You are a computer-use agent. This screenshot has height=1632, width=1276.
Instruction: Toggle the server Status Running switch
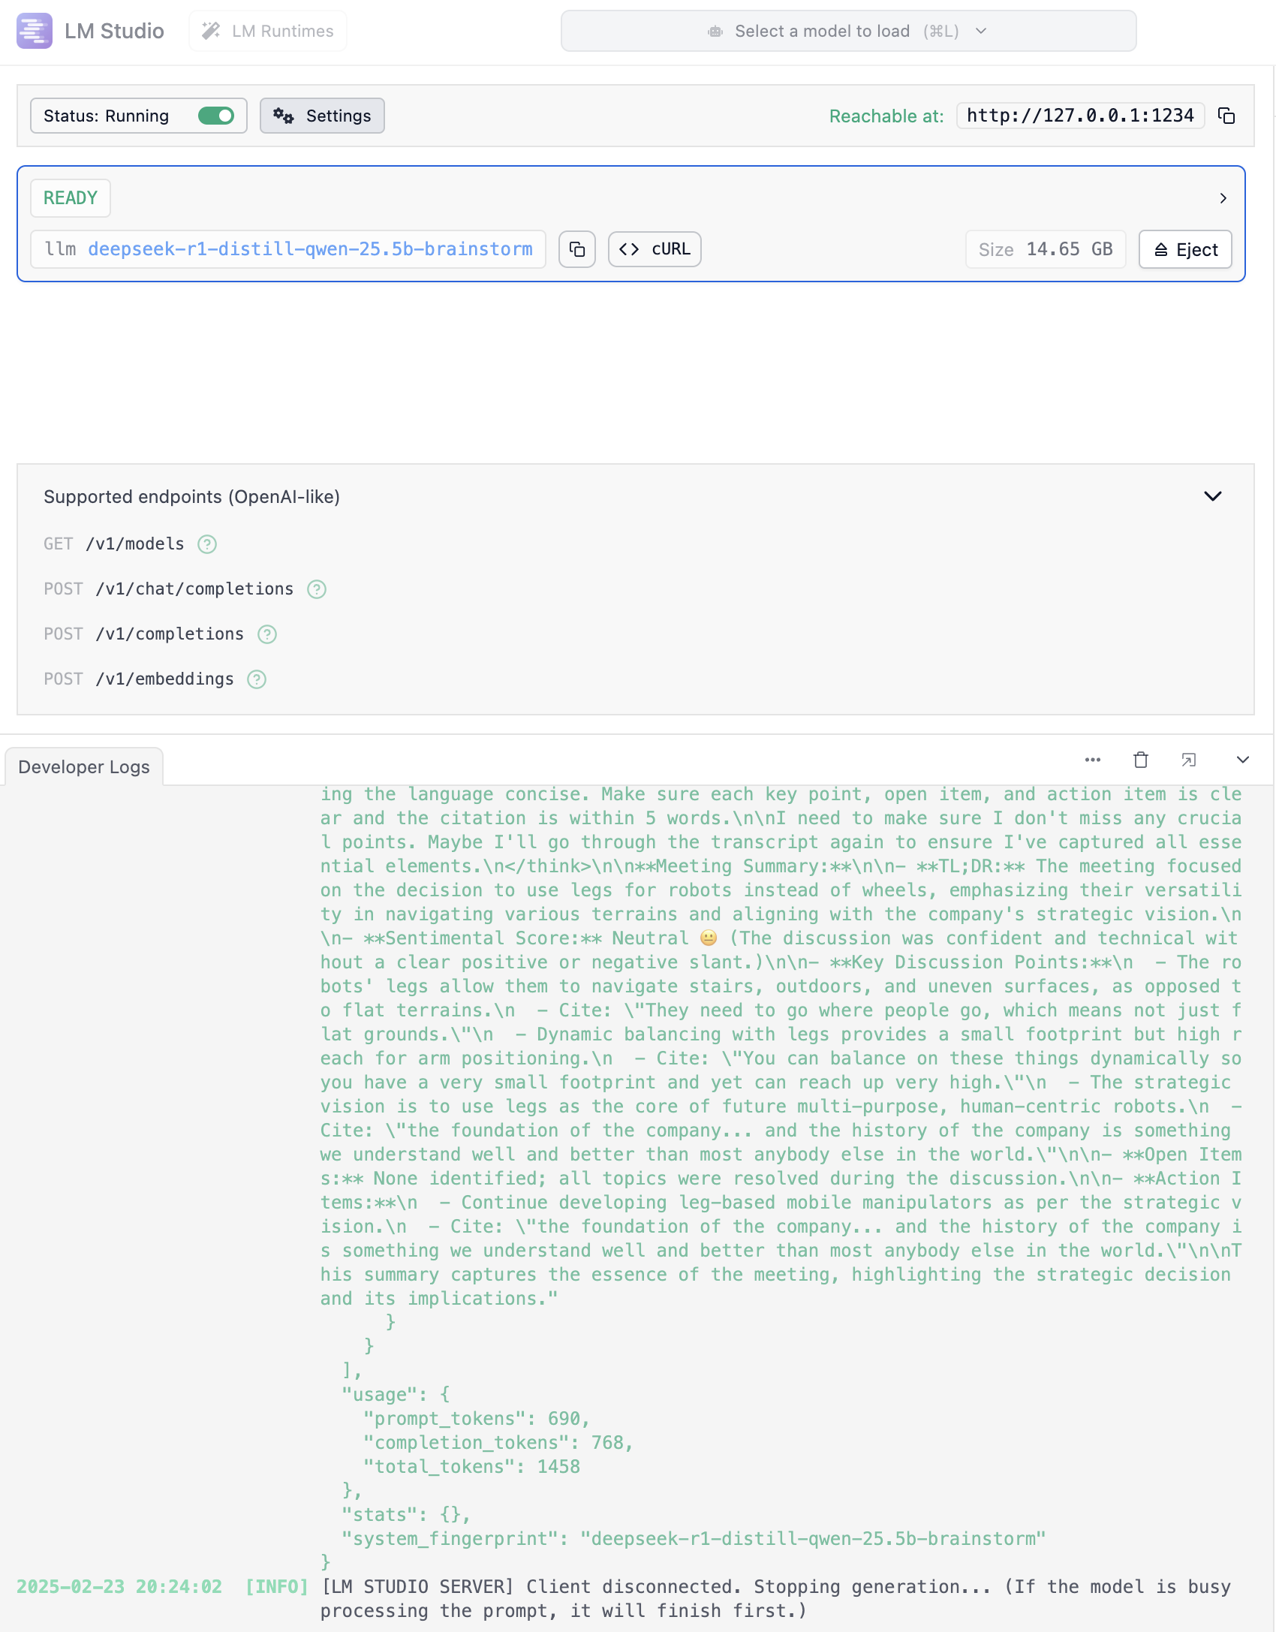(216, 116)
